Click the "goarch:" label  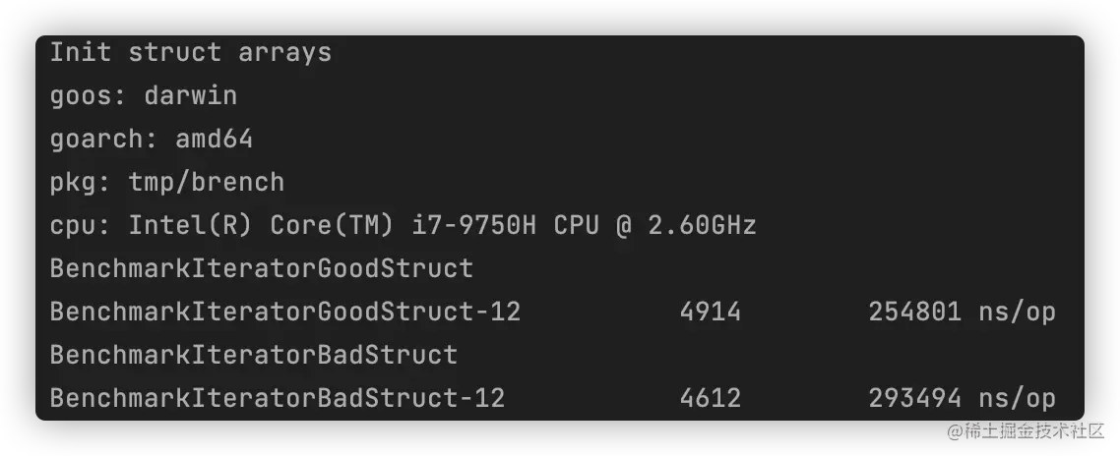(x=104, y=140)
